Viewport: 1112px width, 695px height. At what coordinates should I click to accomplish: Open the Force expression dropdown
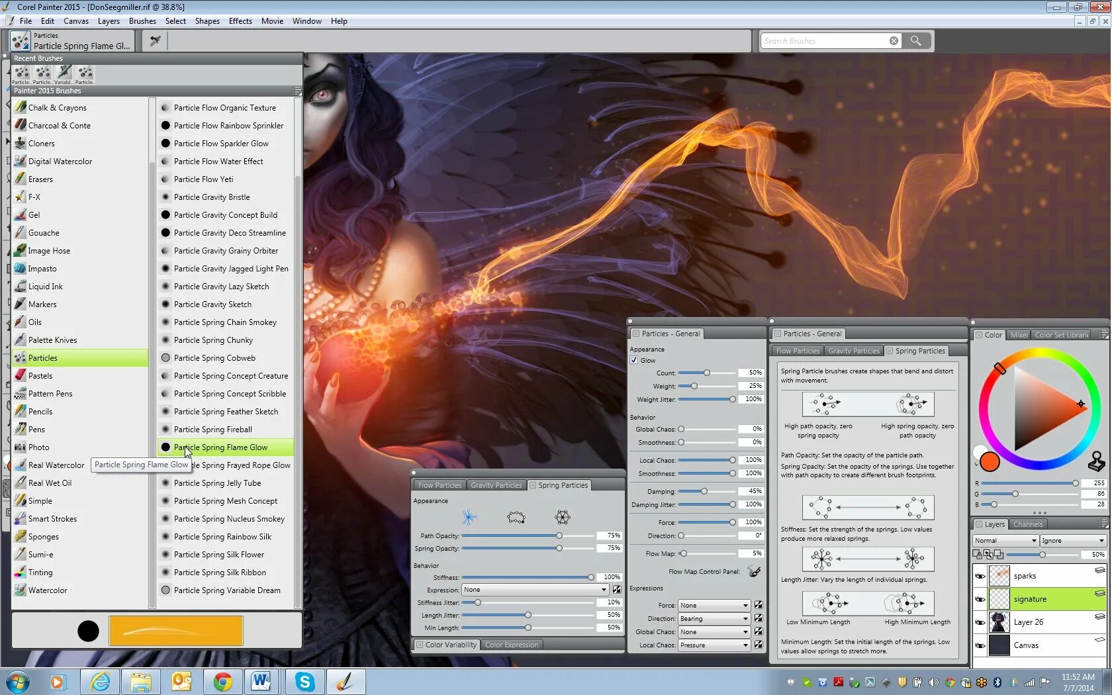pos(714,605)
